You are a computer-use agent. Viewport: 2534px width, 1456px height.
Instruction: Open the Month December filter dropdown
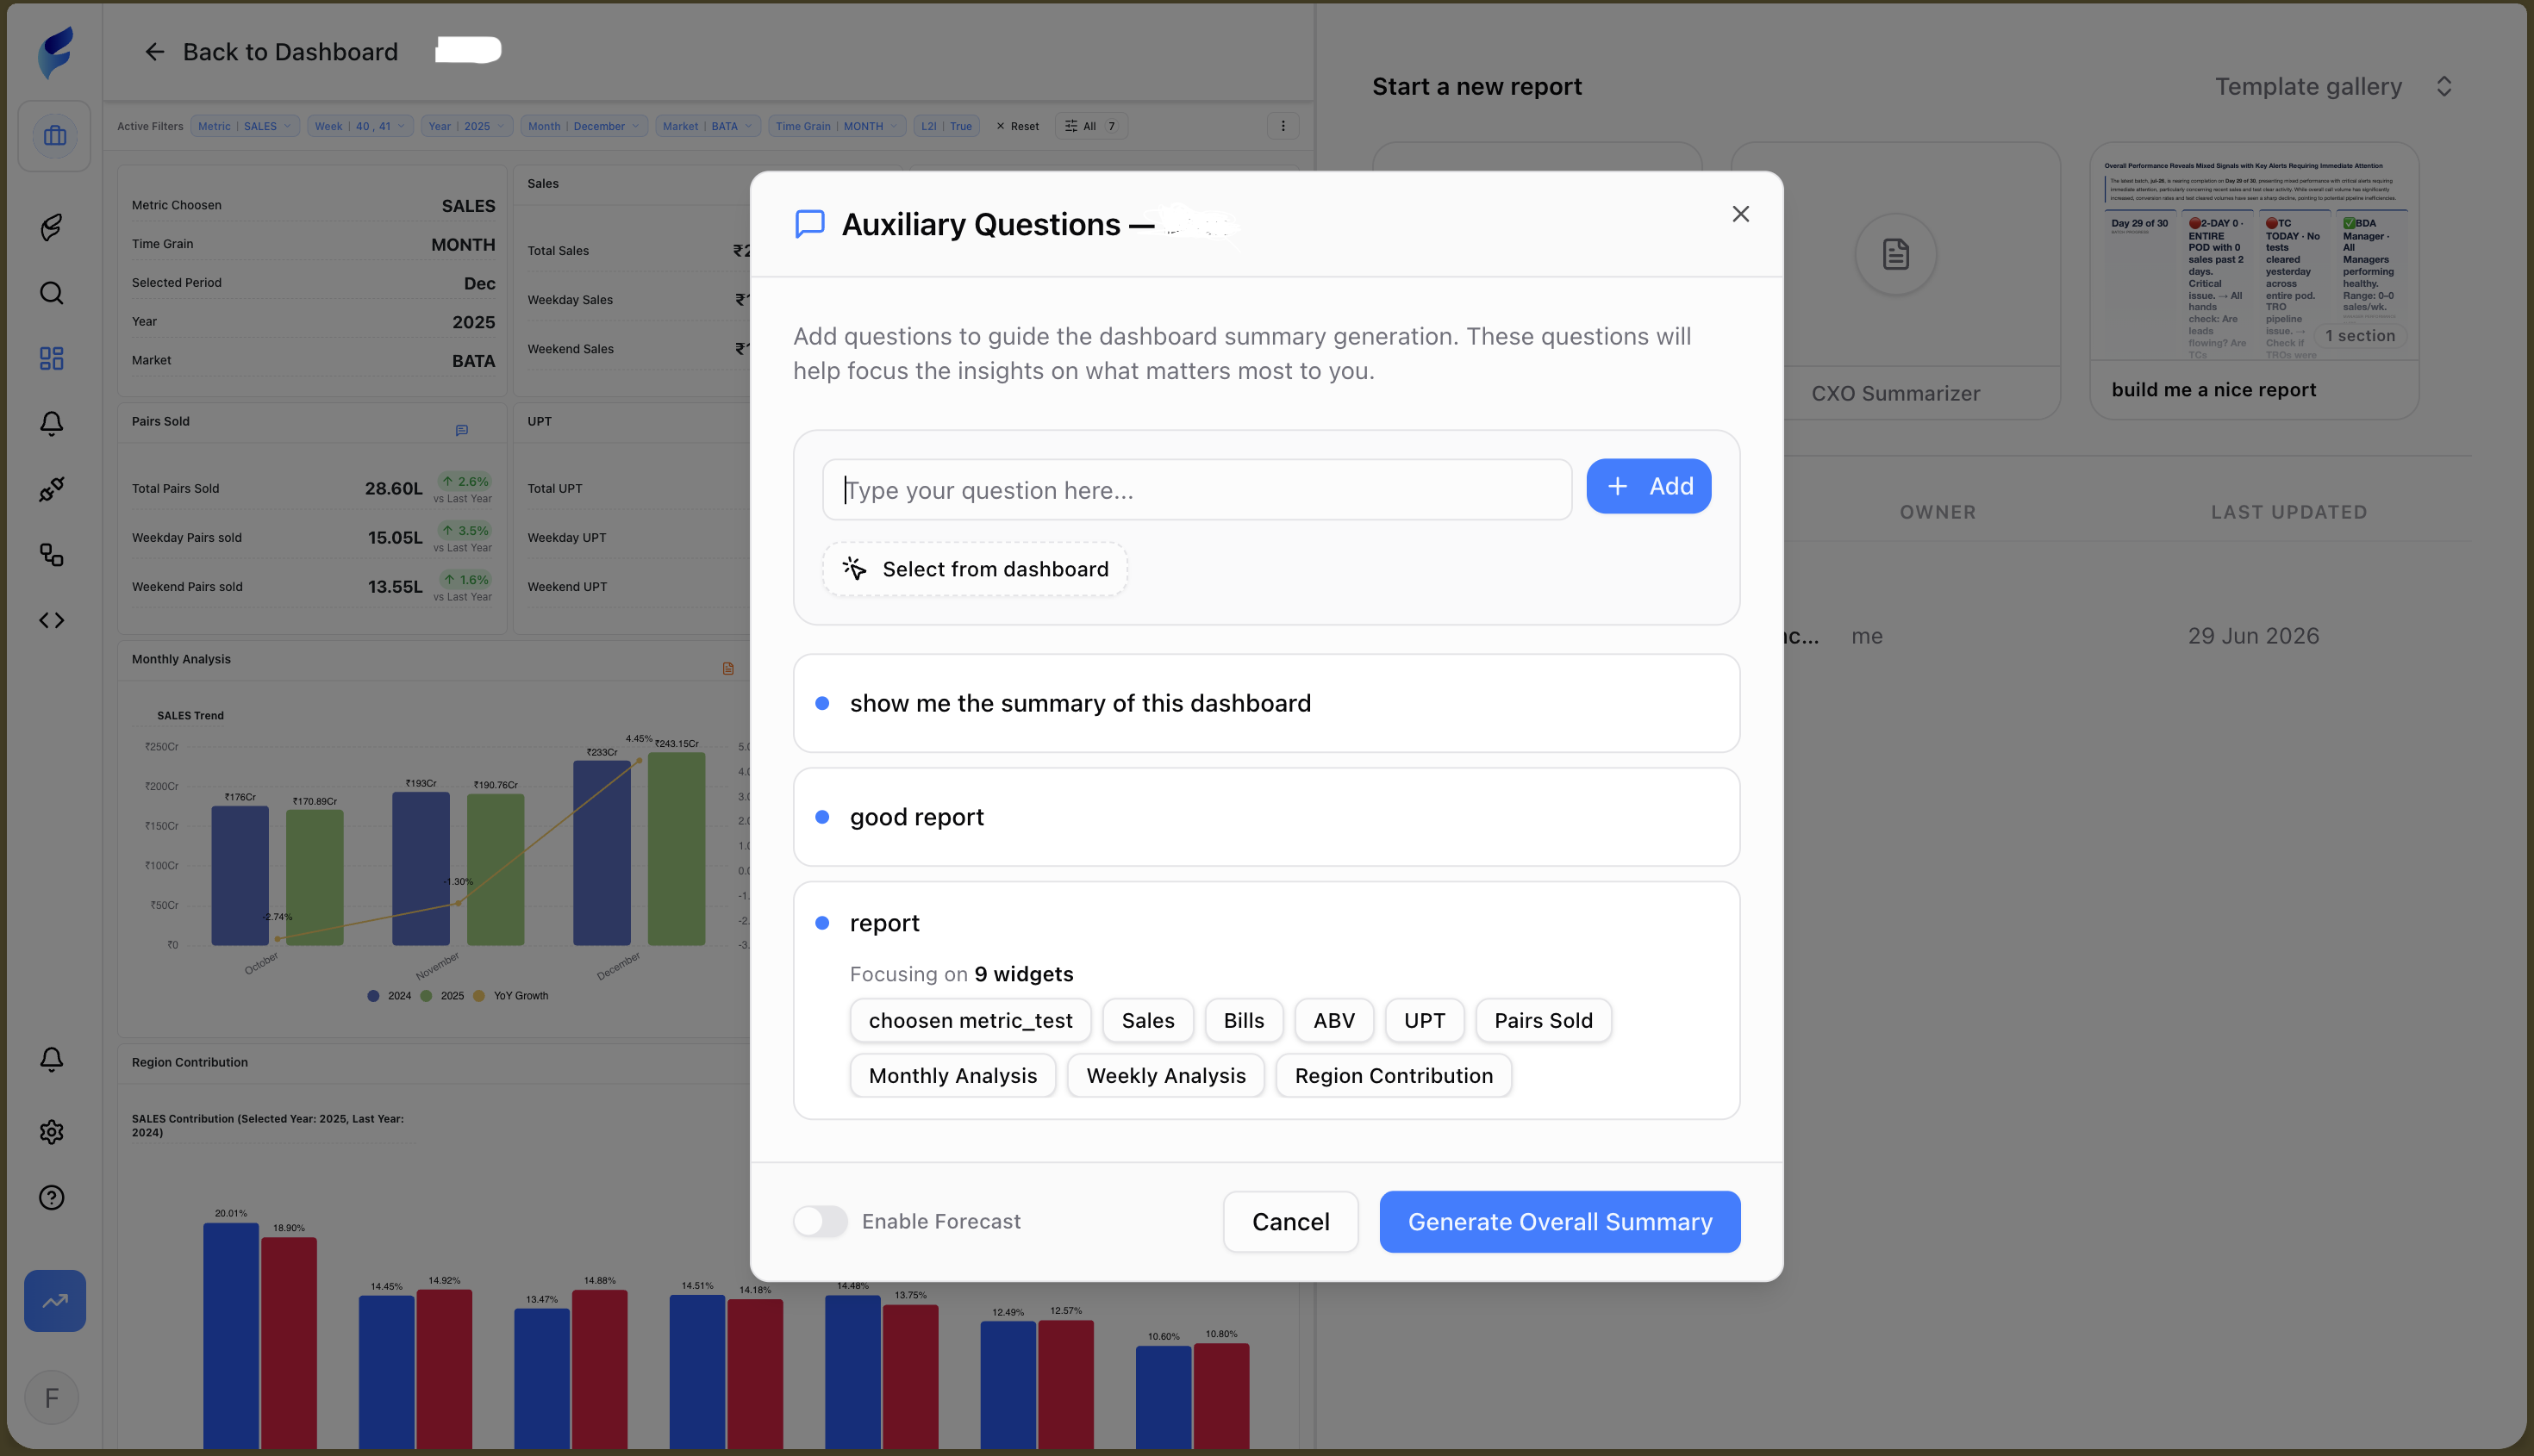point(584,126)
